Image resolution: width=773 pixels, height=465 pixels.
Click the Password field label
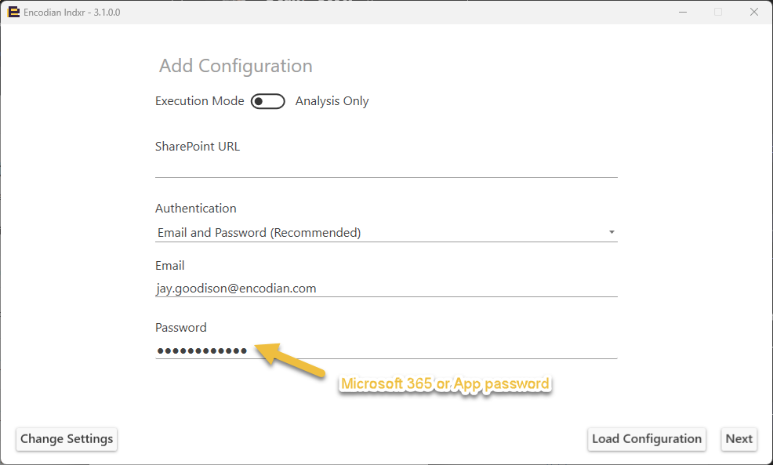click(180, 327)
